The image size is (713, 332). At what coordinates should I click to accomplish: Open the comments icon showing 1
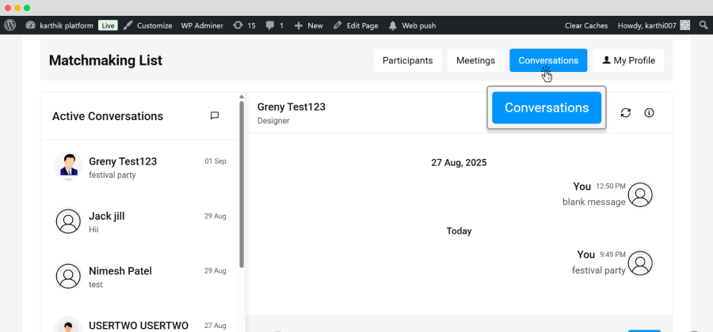pyautogui.click(x=275, y=25)
